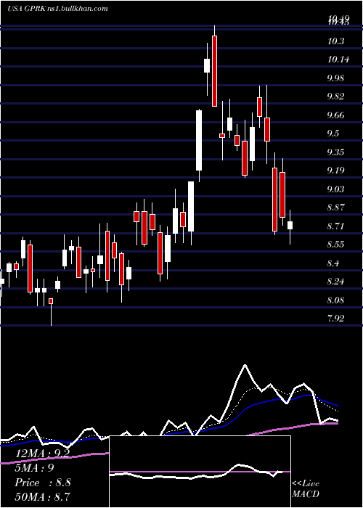
Task: Click the 10.14 price axis label
Action: (338, 60)
